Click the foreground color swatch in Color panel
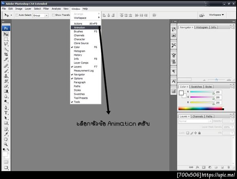The image size is (237, 179). tap(181, 93)
